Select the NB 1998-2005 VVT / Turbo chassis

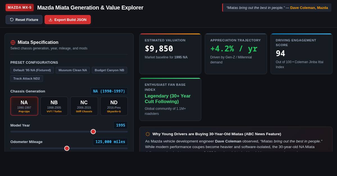(x=54, y=106)
